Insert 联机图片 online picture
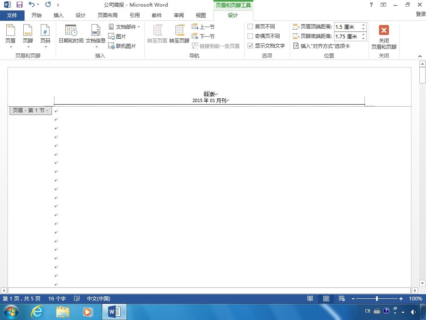Screen dimensions: 426x320 click(x=122, y=46)
